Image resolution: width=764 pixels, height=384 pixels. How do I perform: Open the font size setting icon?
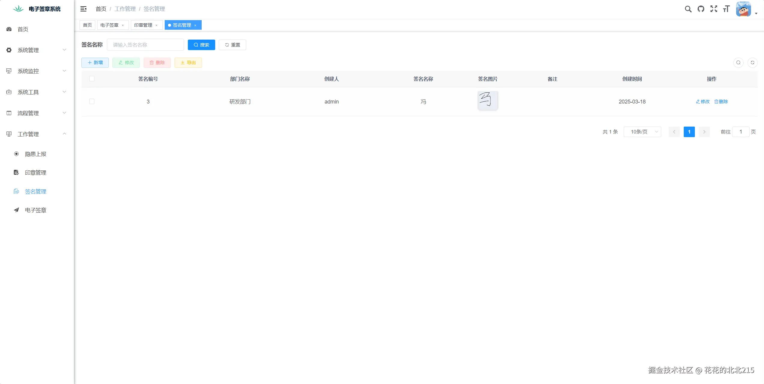coord(726,9)
